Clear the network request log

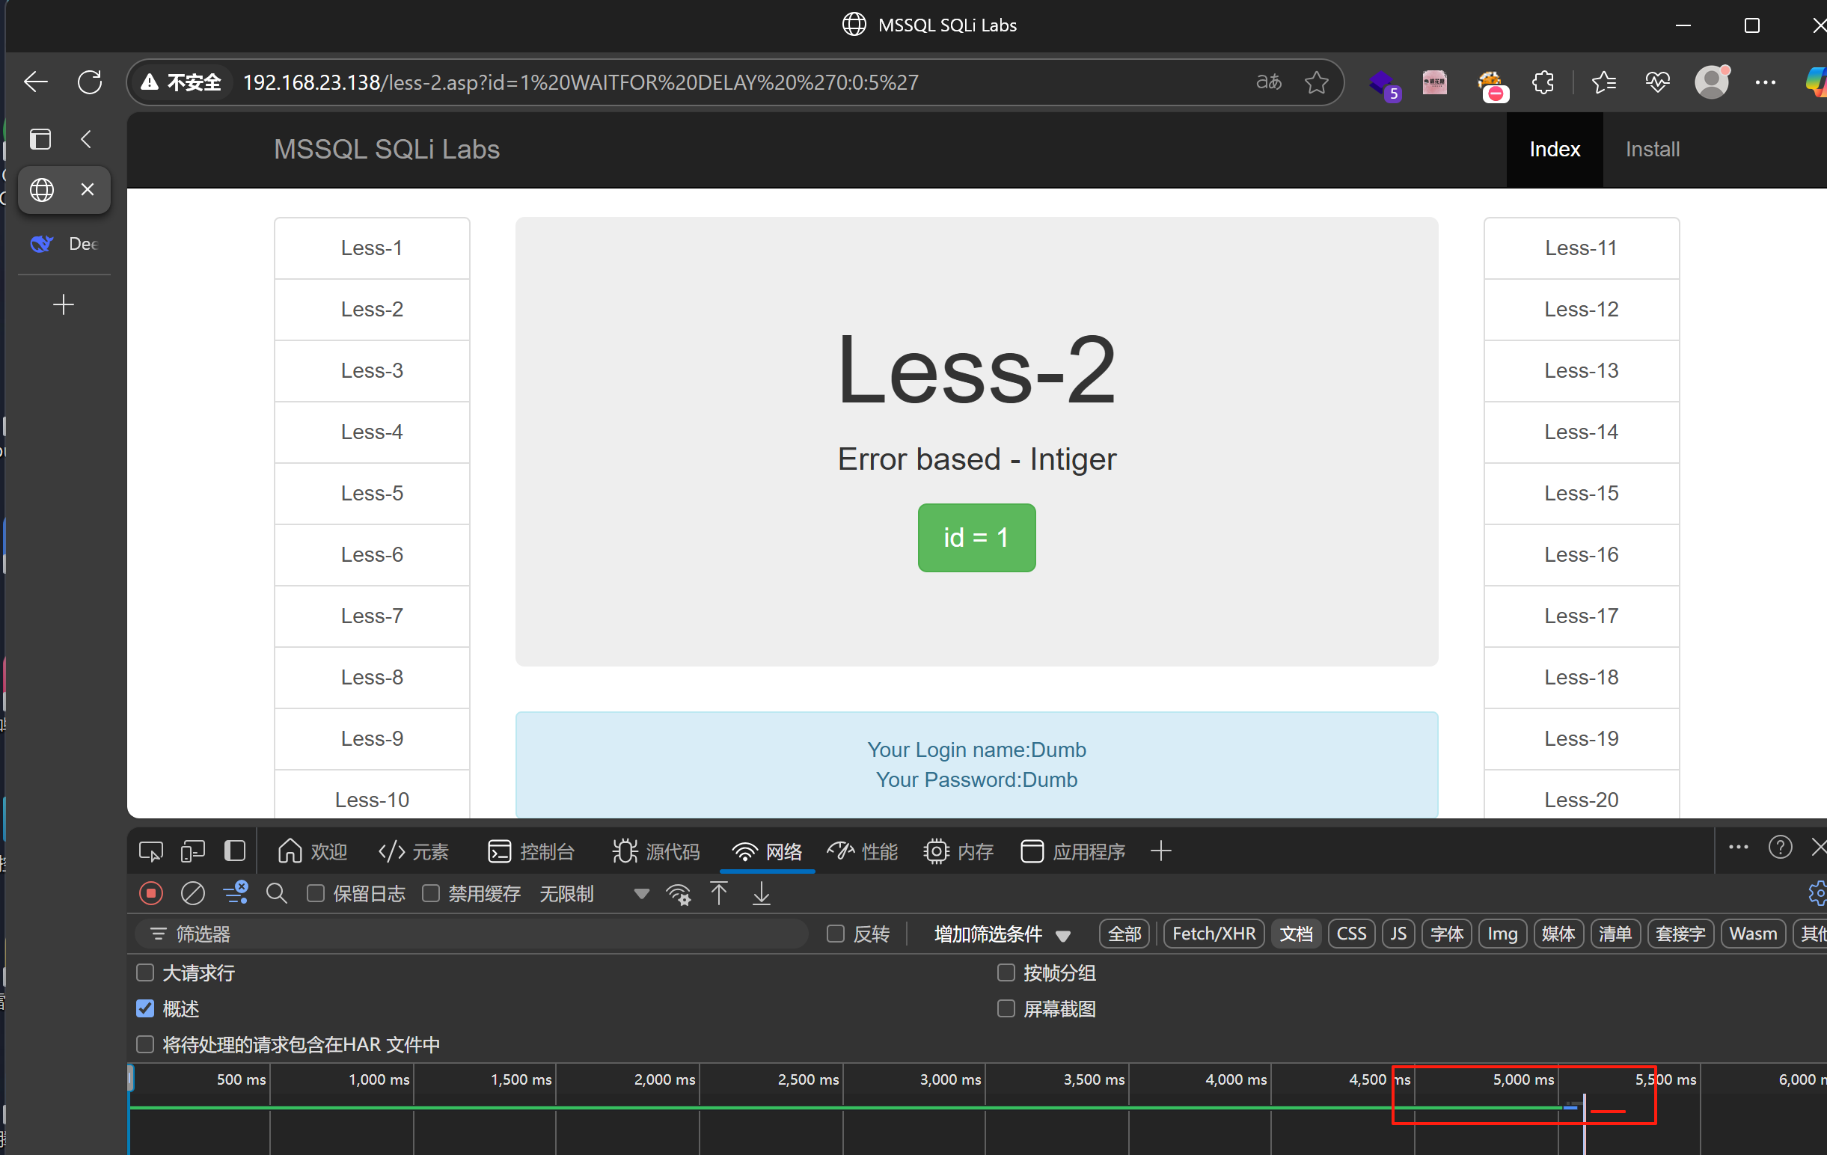pos(192,893)
